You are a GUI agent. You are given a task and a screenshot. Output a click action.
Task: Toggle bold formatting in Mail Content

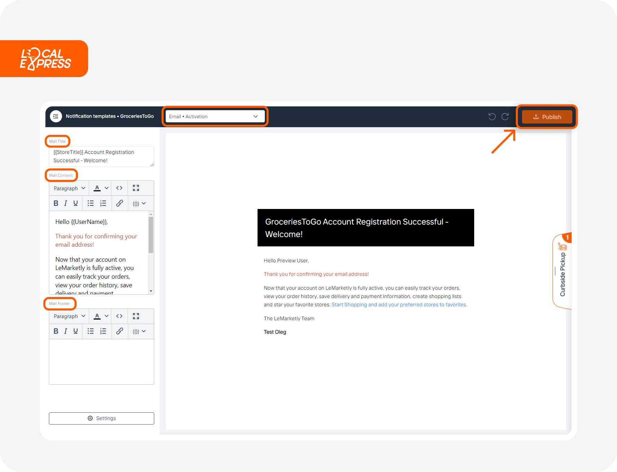tap(56, 203)
